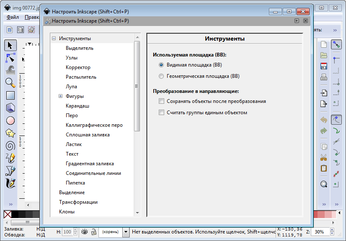The height and width of the screenshot is (241, 346).
Task: Toggle layer visibility eye in status bar
Action: tap(85, 232)
